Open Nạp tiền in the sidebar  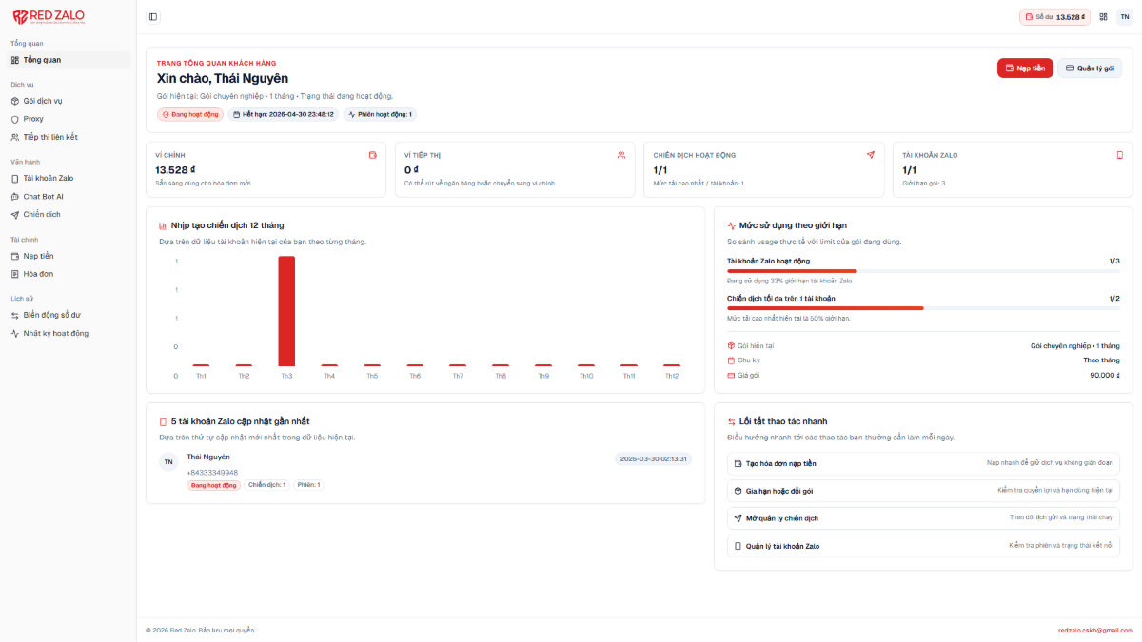(68, 256)
